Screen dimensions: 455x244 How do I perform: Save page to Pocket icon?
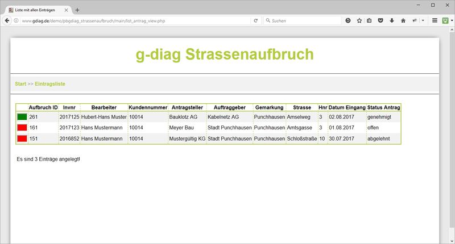point(380,20)
